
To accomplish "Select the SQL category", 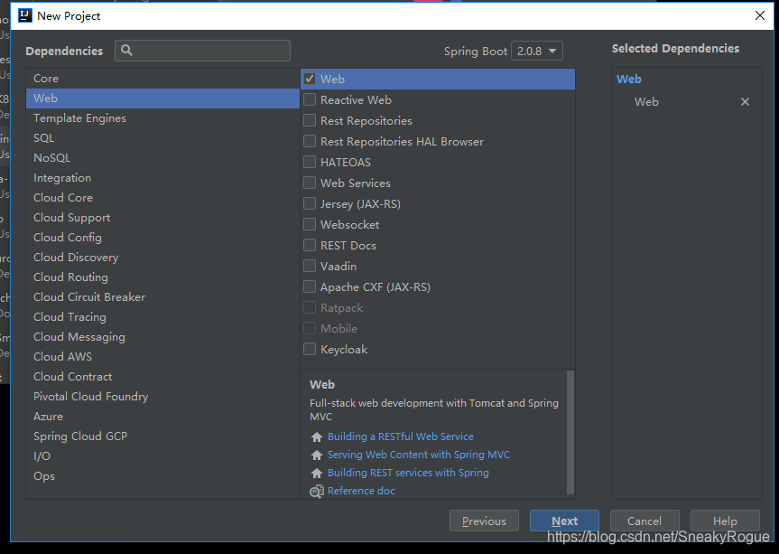I will pyautogui.click(x=162, y=138).
